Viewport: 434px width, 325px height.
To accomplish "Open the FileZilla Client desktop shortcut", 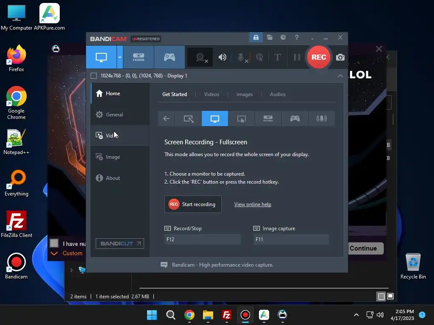I will coord(17,224).
